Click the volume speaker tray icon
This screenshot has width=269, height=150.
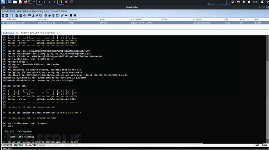tap(238, 2)
